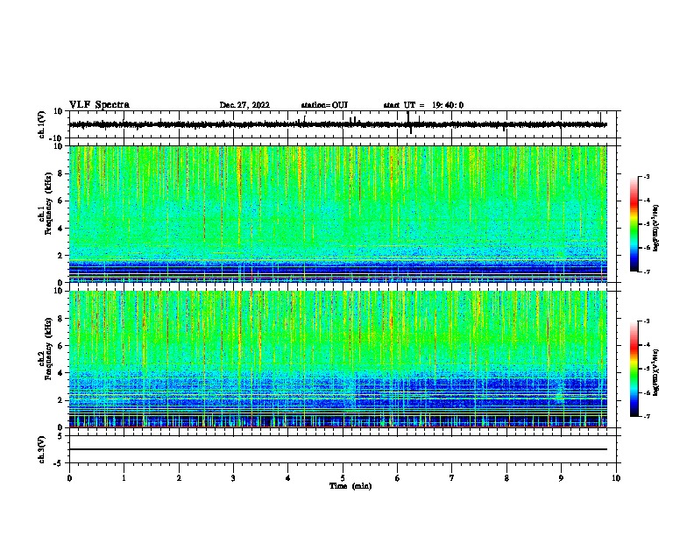Click time axis tick label "1"
This screenshot has width=694, height=536.
tap(124, 478)
